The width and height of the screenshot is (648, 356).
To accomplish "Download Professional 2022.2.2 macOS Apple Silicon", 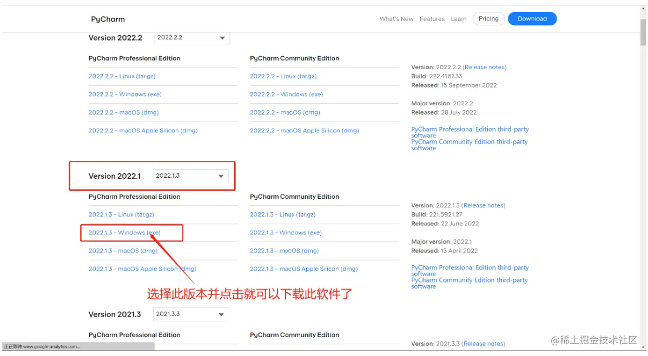I will pos(143,131).
